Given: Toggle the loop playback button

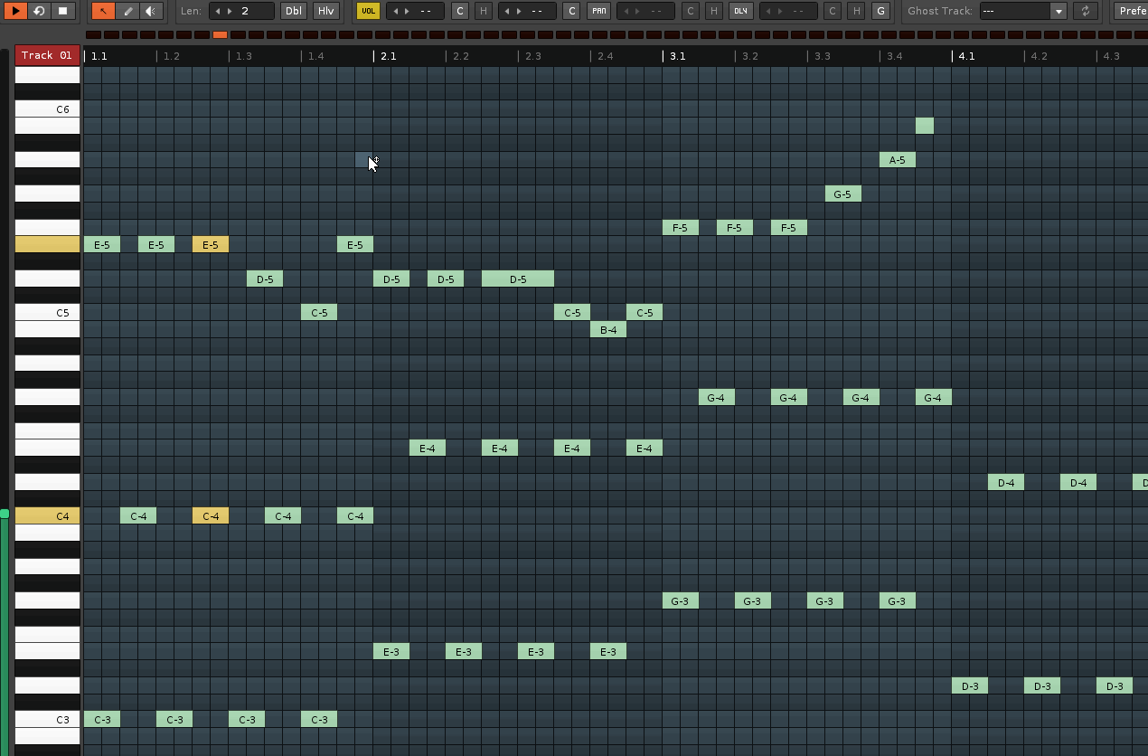Looking at the screenshot, I should [x=39, y=11].
